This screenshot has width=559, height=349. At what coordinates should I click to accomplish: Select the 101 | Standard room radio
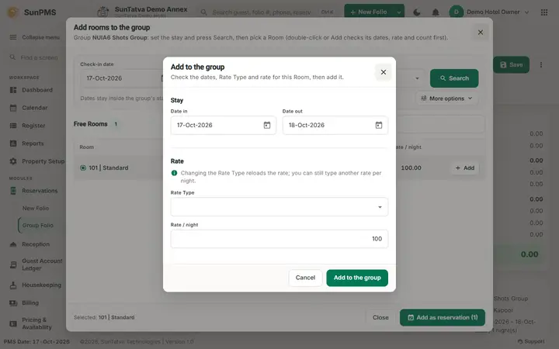pyautogui.click(x=83, y=168)
